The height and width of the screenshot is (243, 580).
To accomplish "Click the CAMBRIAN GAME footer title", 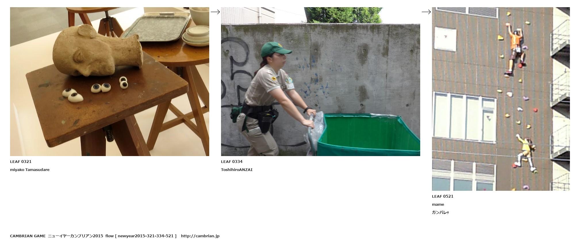I will click(x=28, y=236).
